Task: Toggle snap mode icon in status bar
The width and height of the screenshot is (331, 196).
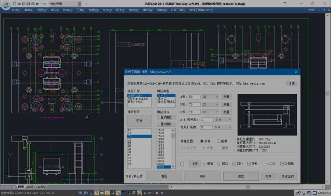Action: tap(81, 193)
